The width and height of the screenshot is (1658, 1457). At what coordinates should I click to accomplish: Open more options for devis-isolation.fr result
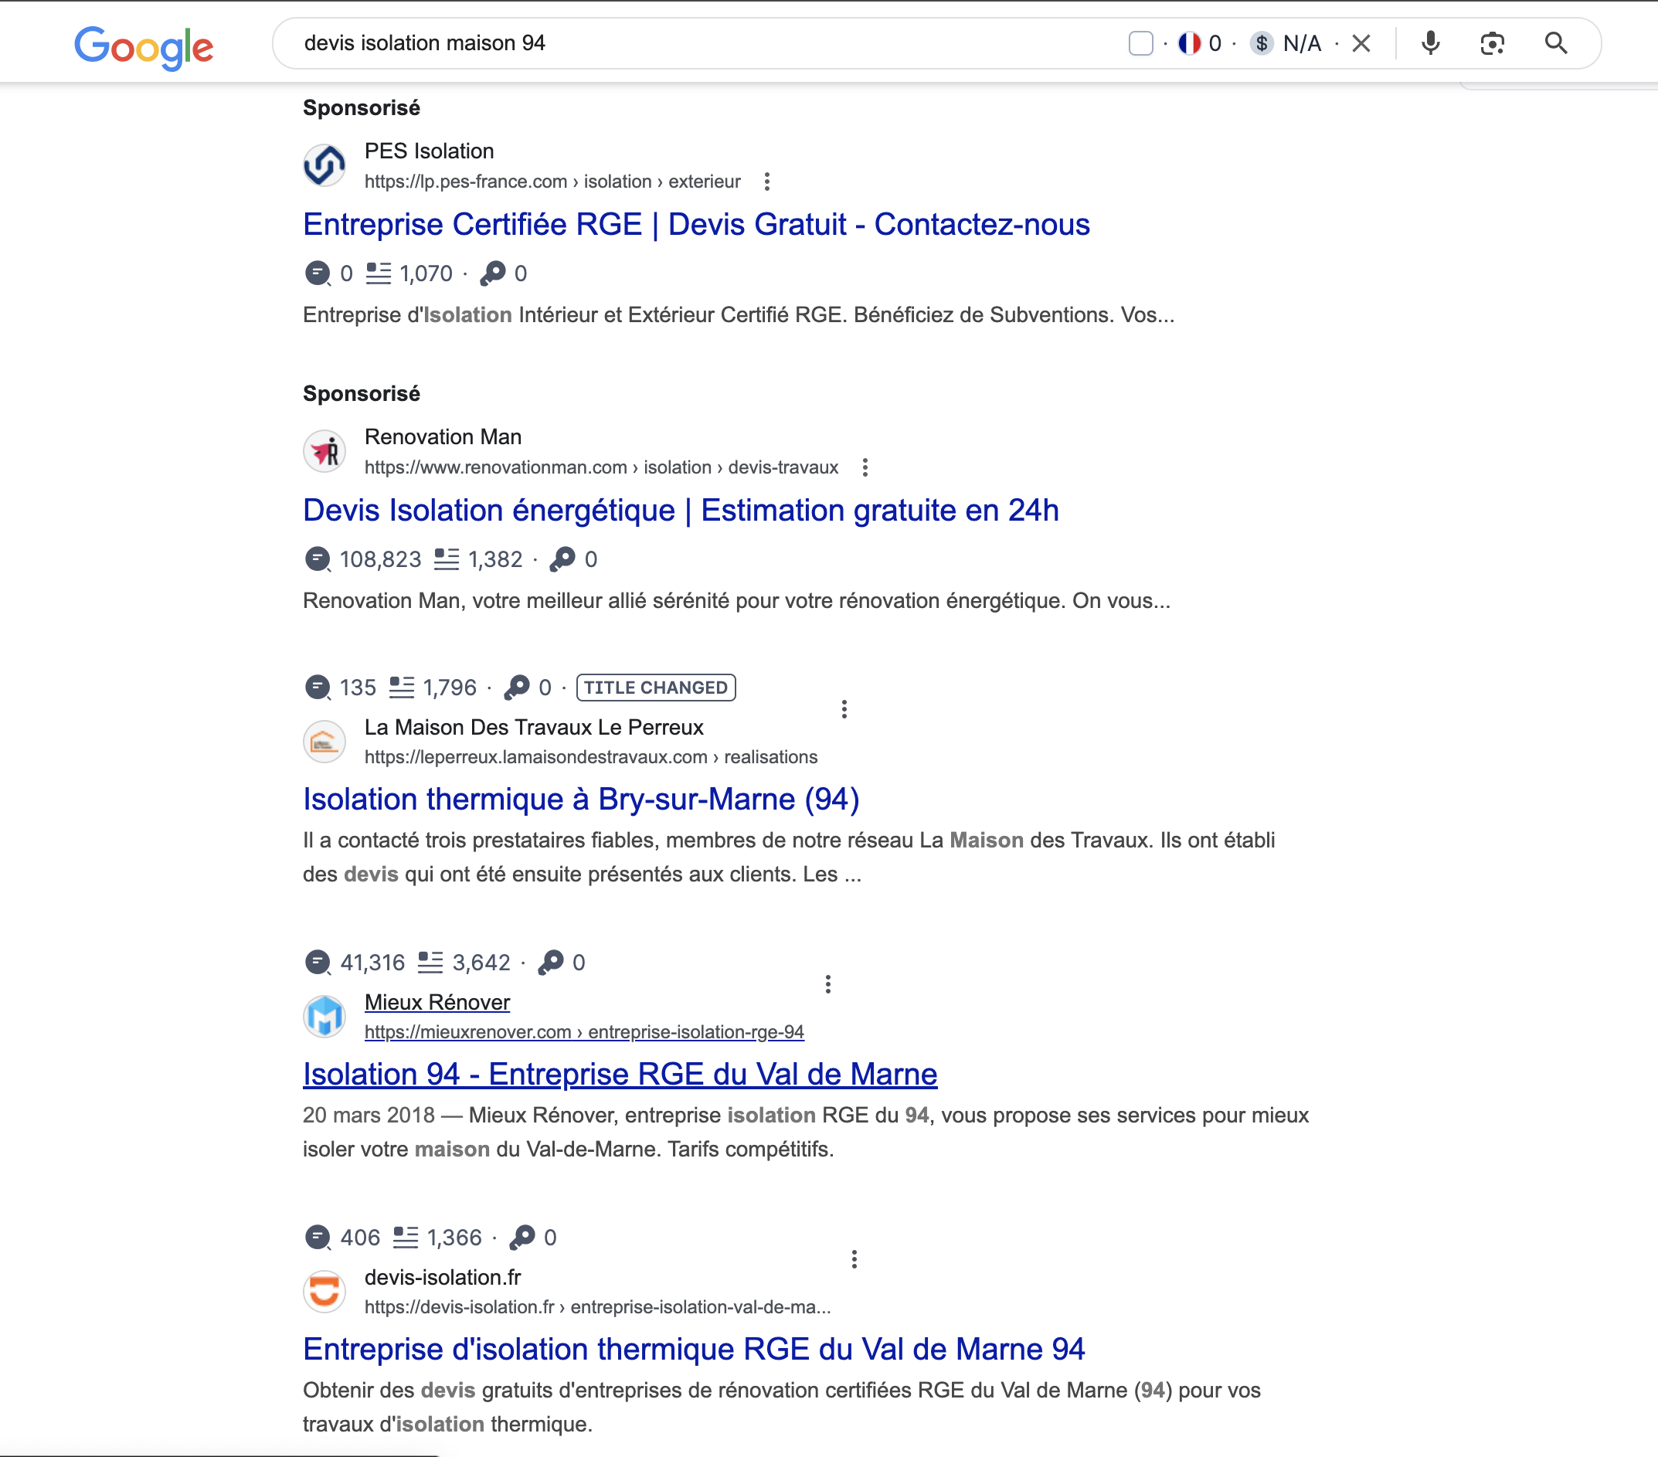point(854,1260)
